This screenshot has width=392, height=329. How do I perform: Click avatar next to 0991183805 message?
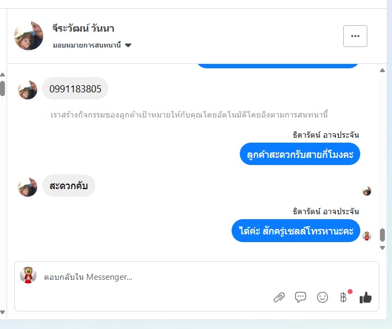(27, 90)
